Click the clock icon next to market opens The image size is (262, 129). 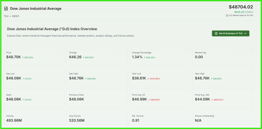click(x=227, y=16)
